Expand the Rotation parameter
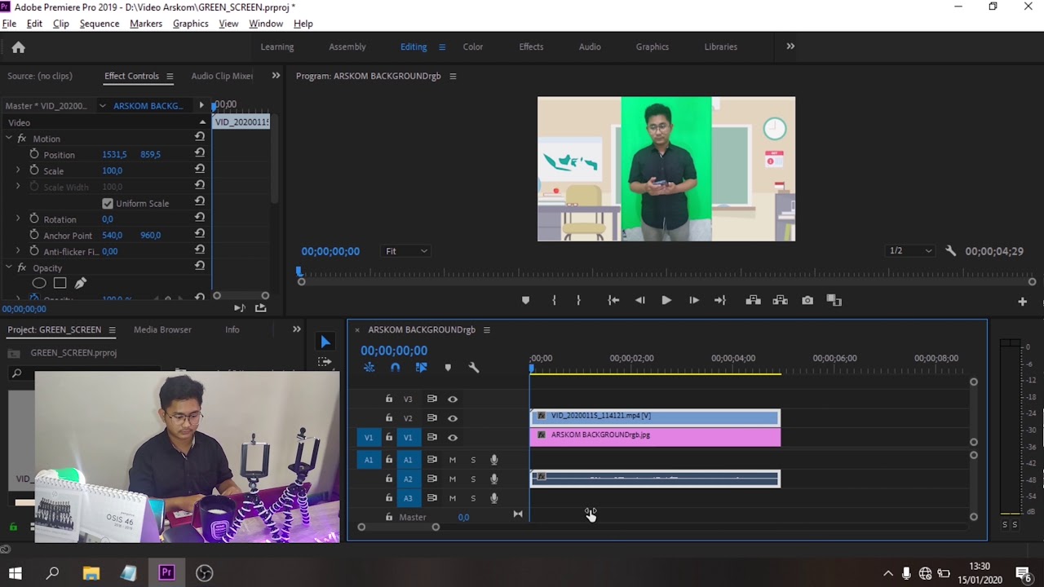Screen dimensions: 1044x587 click(x=18, y=218)
